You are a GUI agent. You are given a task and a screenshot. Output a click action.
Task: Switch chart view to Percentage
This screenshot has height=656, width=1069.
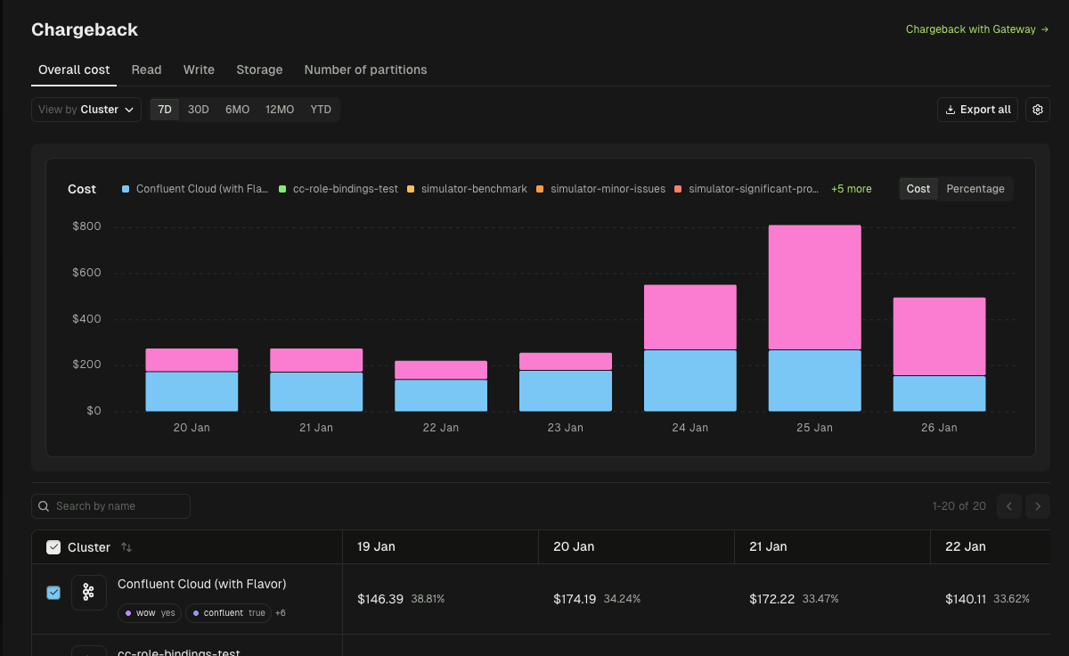[975, 189]
